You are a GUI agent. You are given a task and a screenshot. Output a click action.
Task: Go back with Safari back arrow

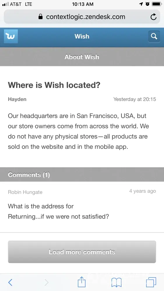point(10,282)
